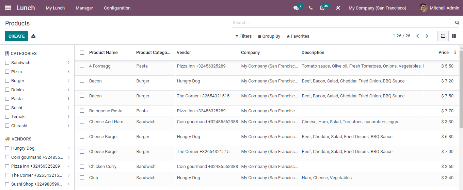Open the activities clock icon
463x190 pixels.
(x=322, y=8)
